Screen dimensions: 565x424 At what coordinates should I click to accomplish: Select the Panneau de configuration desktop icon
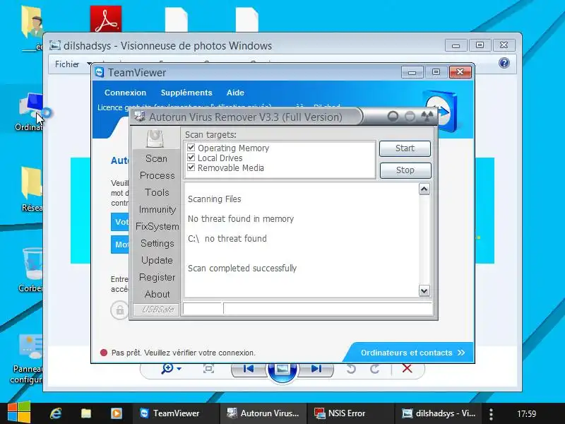coord(28,358)
